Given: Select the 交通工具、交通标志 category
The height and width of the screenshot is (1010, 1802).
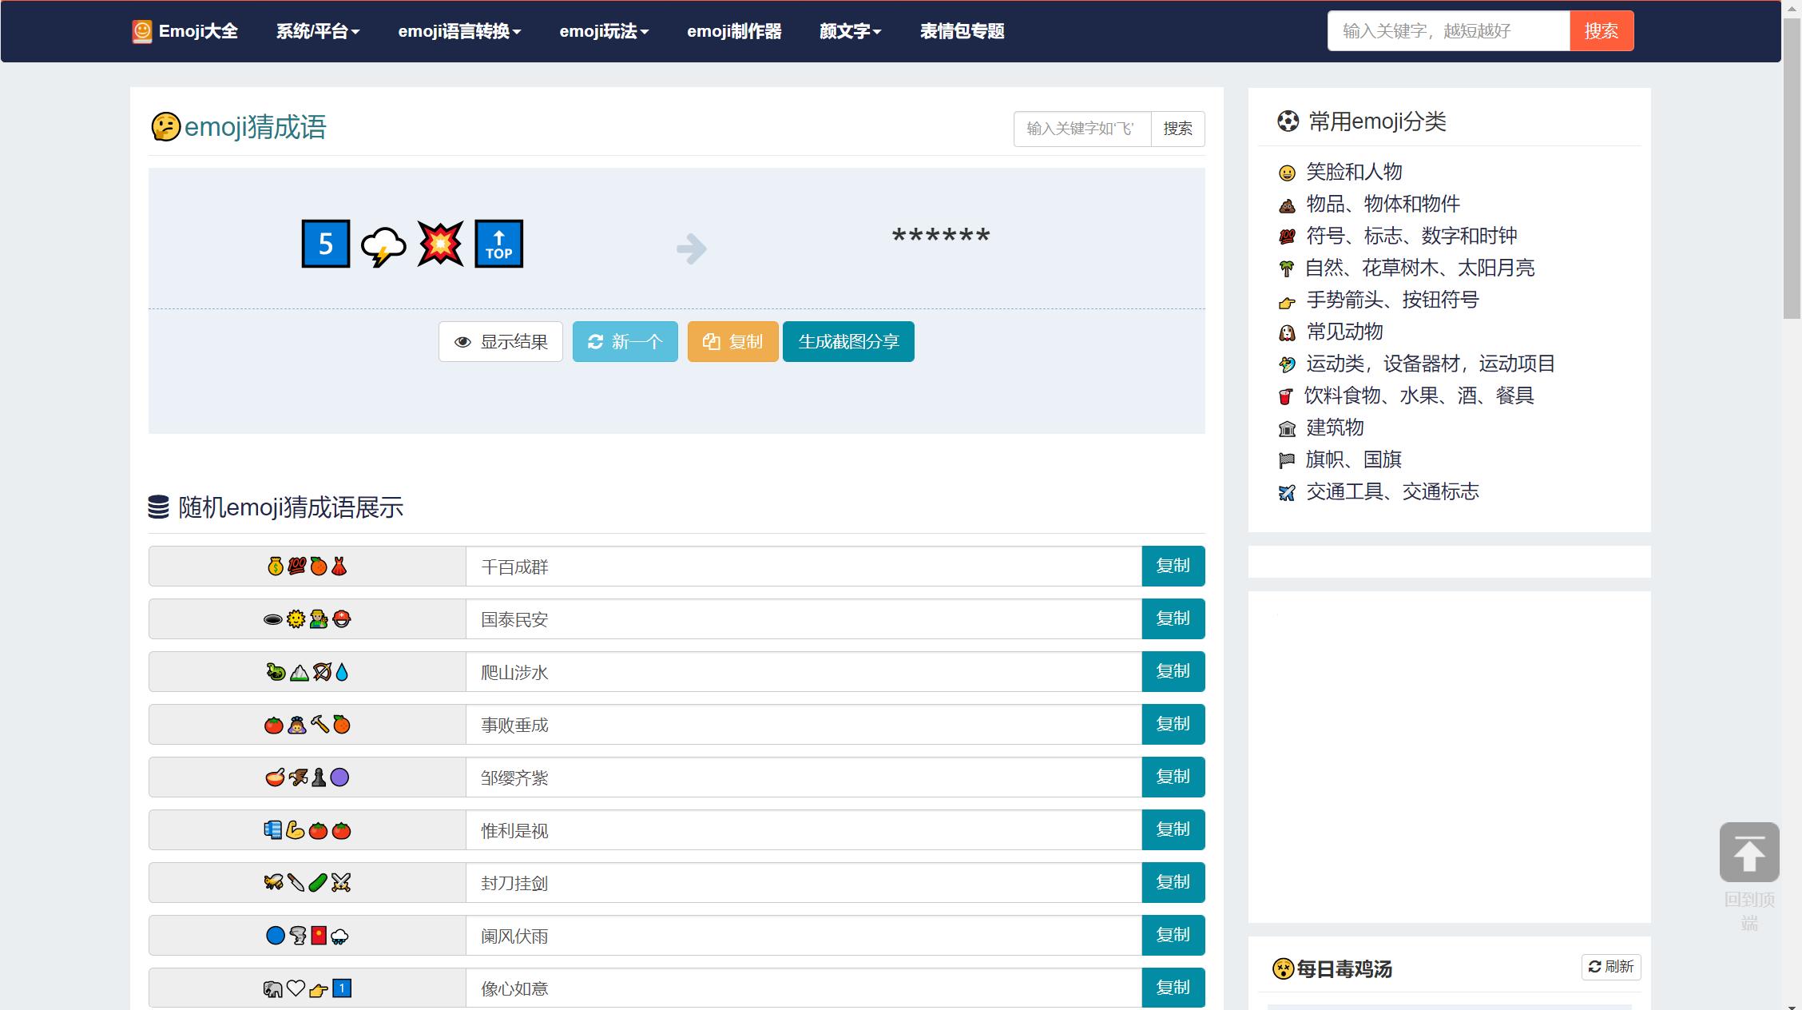Looking at the screenshot, I should (x=1393, y=492).
